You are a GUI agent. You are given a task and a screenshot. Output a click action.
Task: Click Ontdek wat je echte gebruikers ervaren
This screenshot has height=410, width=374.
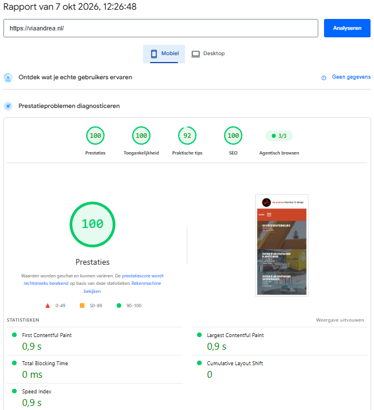75,78
